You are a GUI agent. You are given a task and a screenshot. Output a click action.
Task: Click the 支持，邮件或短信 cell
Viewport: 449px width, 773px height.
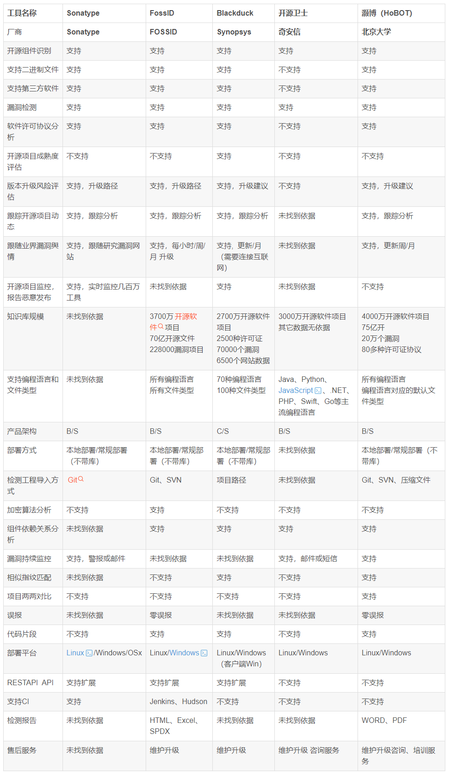tap(316, 559)
